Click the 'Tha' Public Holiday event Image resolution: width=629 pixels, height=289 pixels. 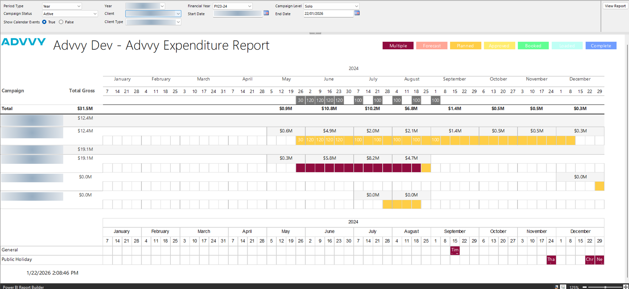point(551,260)
